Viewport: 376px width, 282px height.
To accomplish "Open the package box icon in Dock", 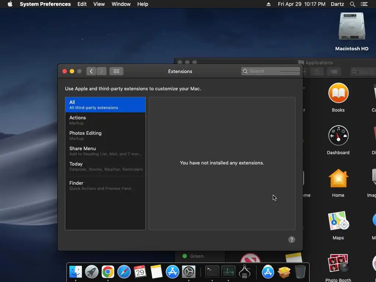I will pyautogui.click(x=284, y=272).
